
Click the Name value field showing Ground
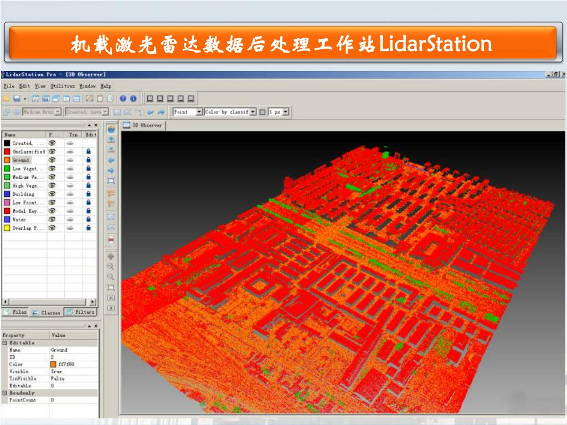click(74, 350)
